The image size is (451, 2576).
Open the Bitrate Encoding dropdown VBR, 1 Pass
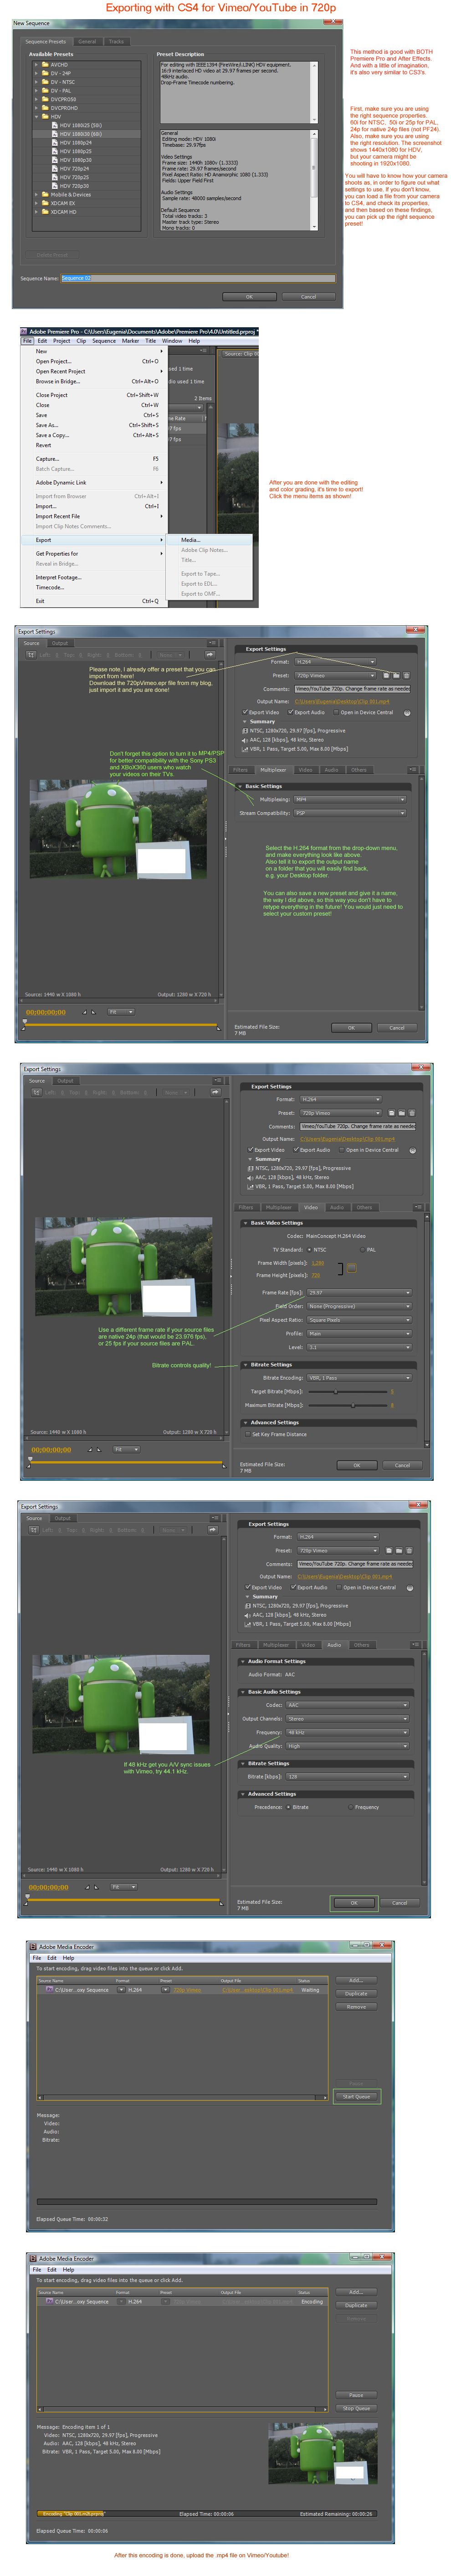[360, 1378]
